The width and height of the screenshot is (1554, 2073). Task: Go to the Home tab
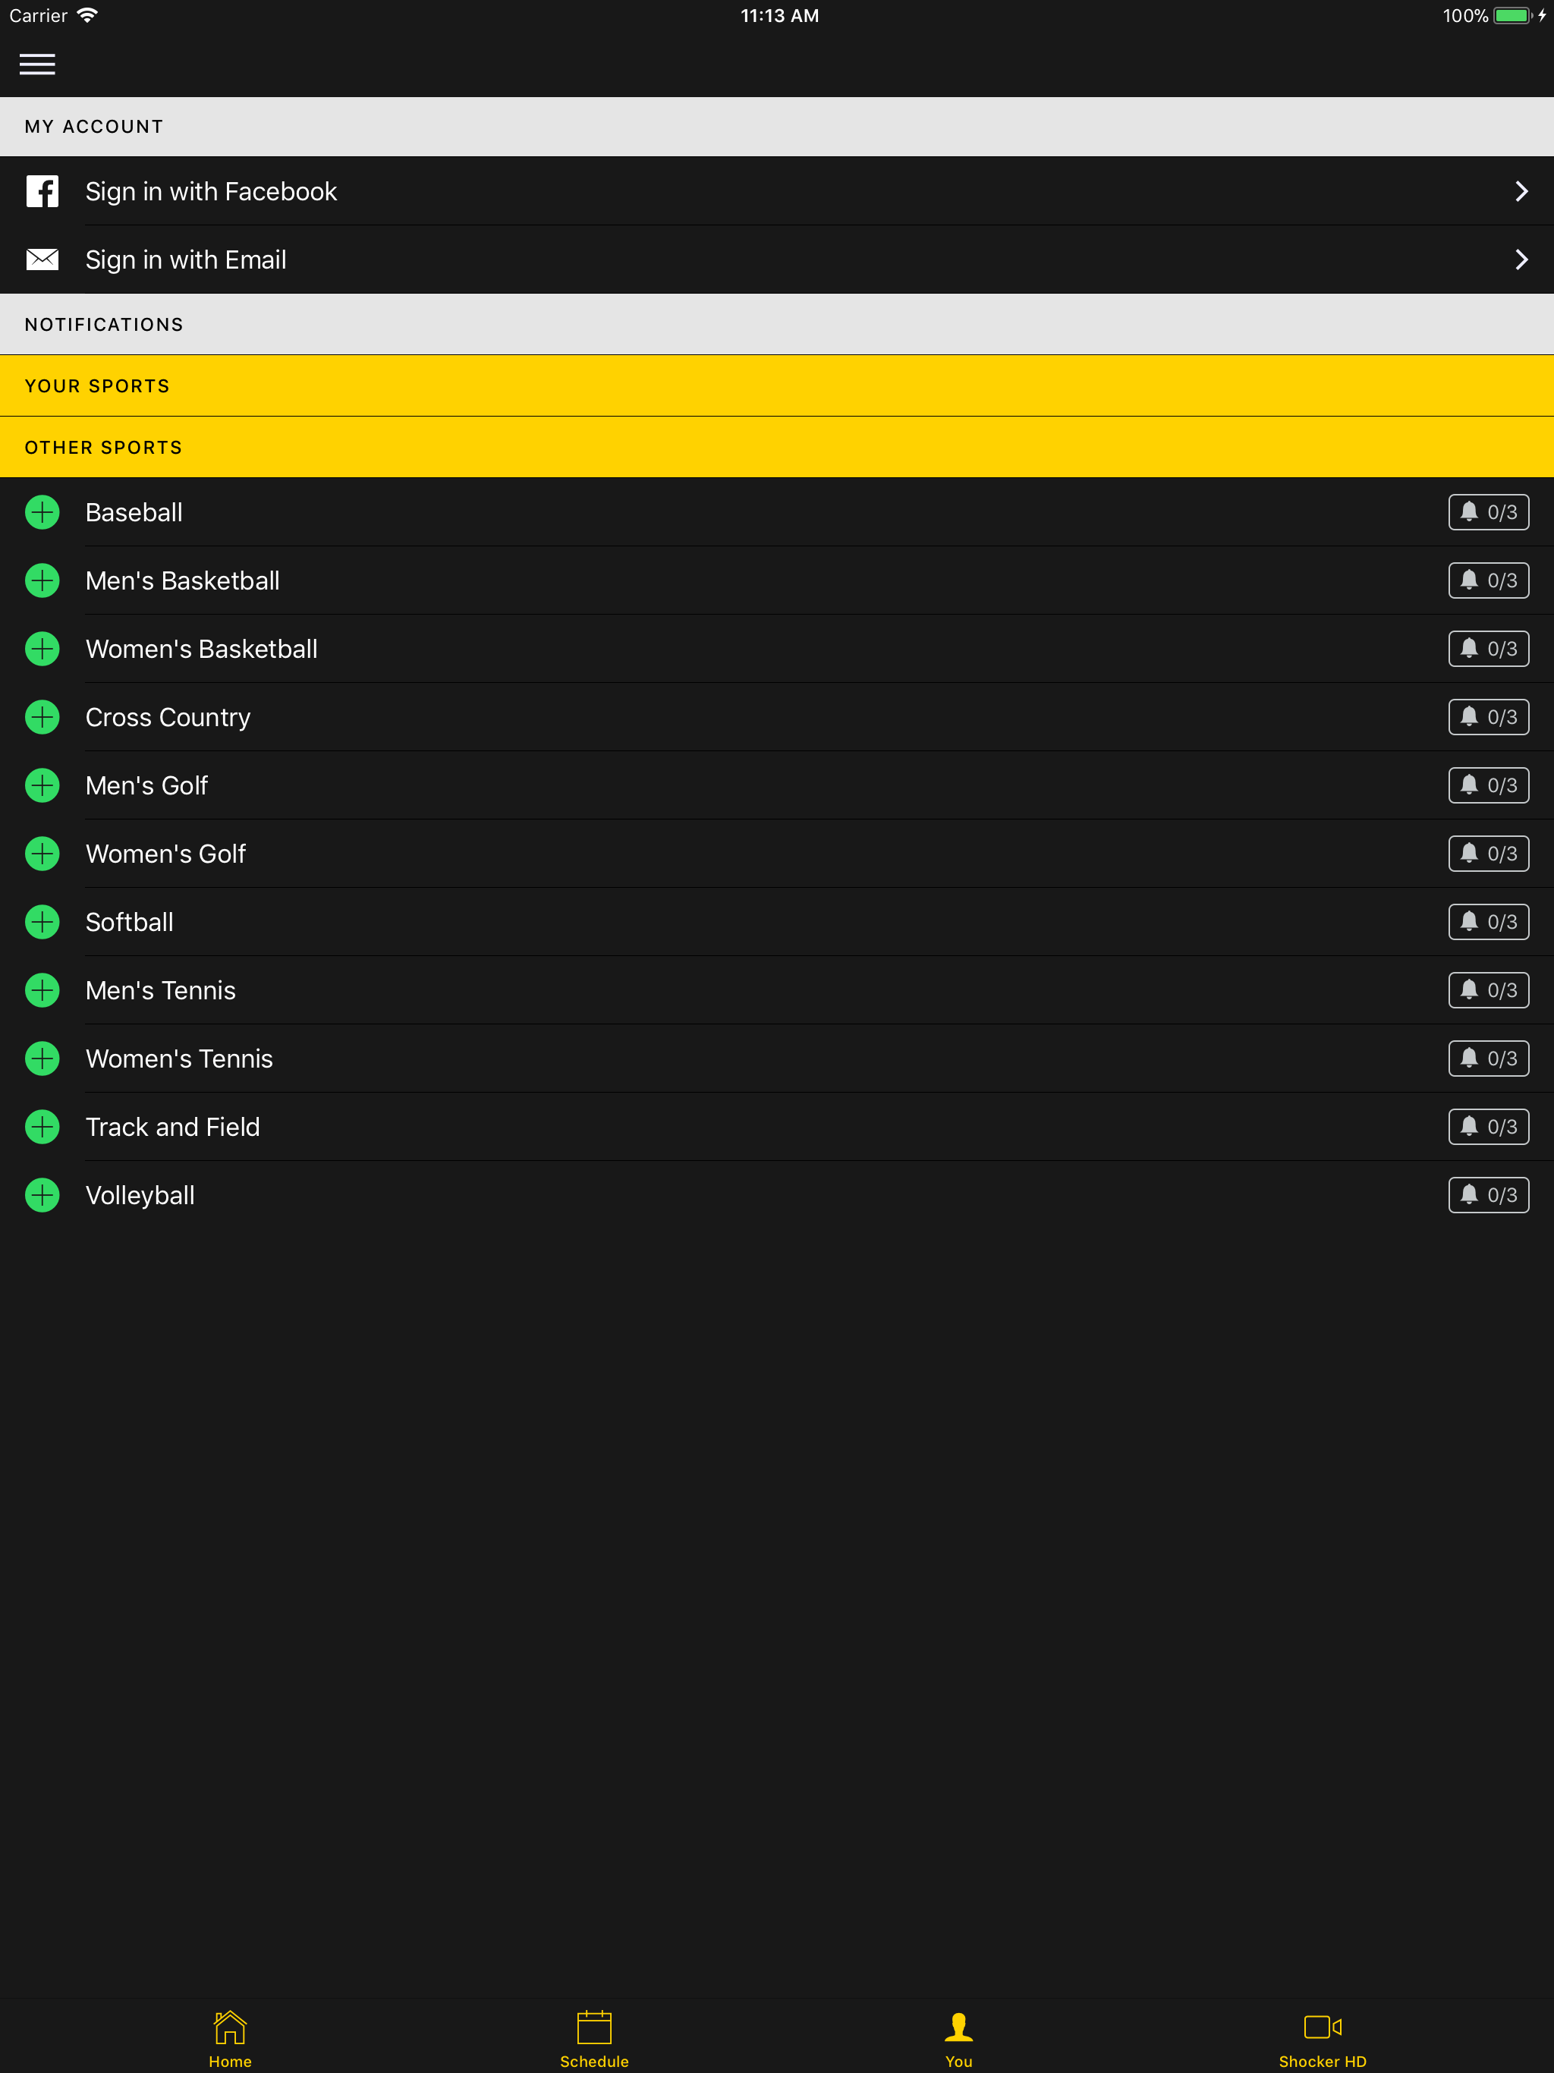230,2038
